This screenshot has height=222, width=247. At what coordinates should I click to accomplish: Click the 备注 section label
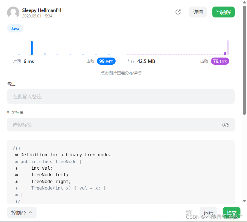coord(11,84)
